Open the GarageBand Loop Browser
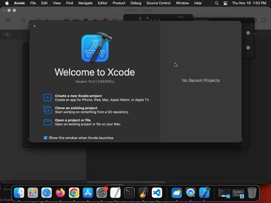 263,20
